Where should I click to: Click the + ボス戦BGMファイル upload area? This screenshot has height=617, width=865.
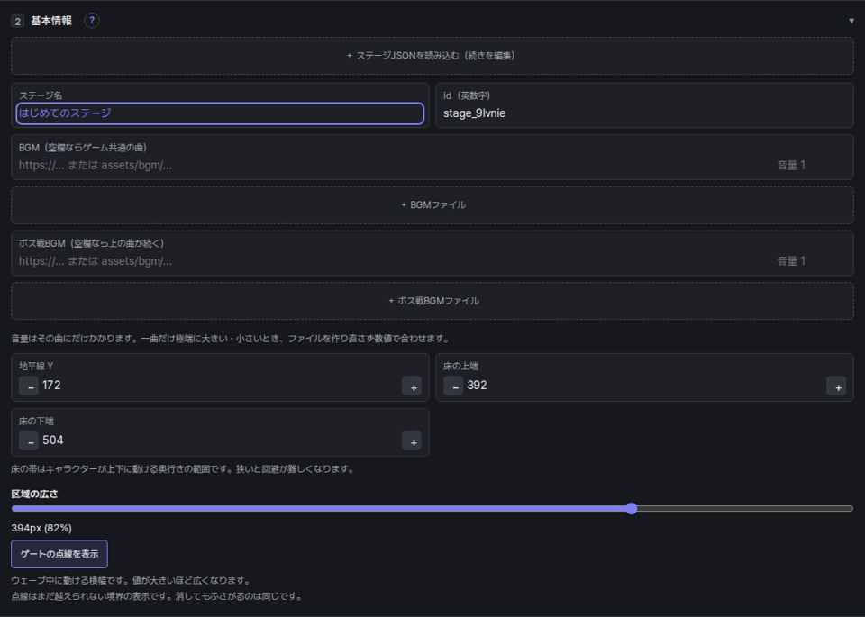[x=432, y=301]
